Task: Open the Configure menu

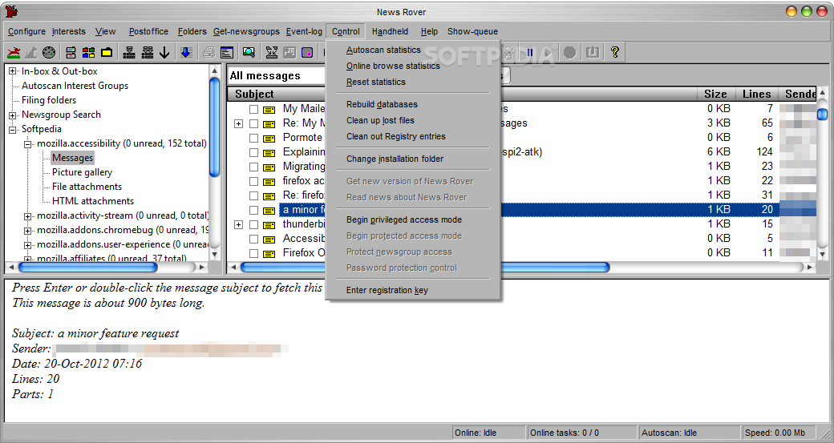Action: [x=26, y=31]
